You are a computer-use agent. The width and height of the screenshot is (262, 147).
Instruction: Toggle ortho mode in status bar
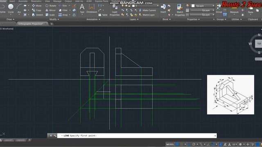tap(189, 144)
